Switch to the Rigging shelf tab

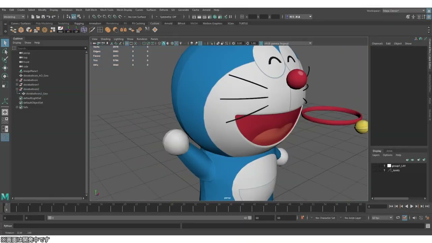79,23
